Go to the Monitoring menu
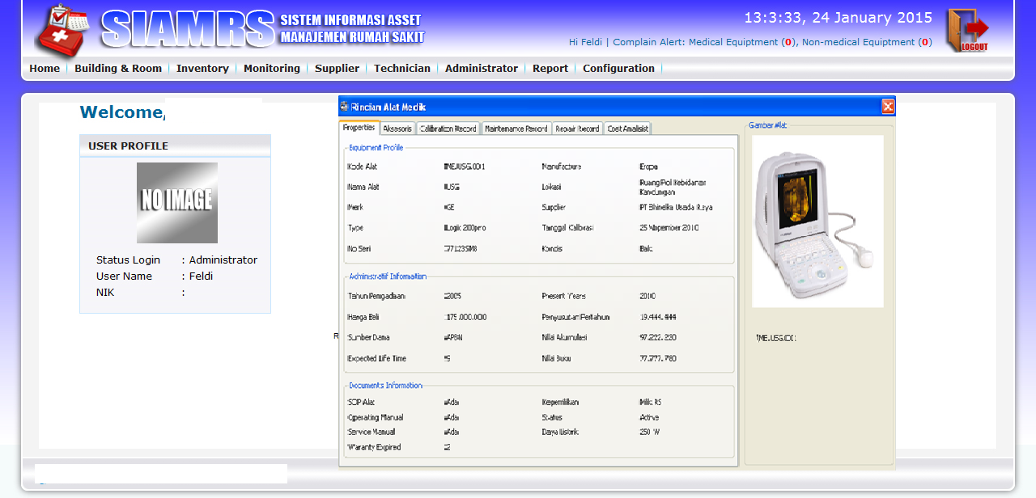The height and width of the screenshot is (498, 1036). (272, 69)
